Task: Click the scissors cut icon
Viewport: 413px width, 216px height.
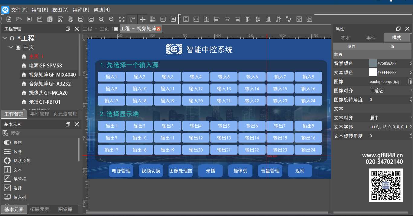Action: pyautogui.click(x=60, y=19)
